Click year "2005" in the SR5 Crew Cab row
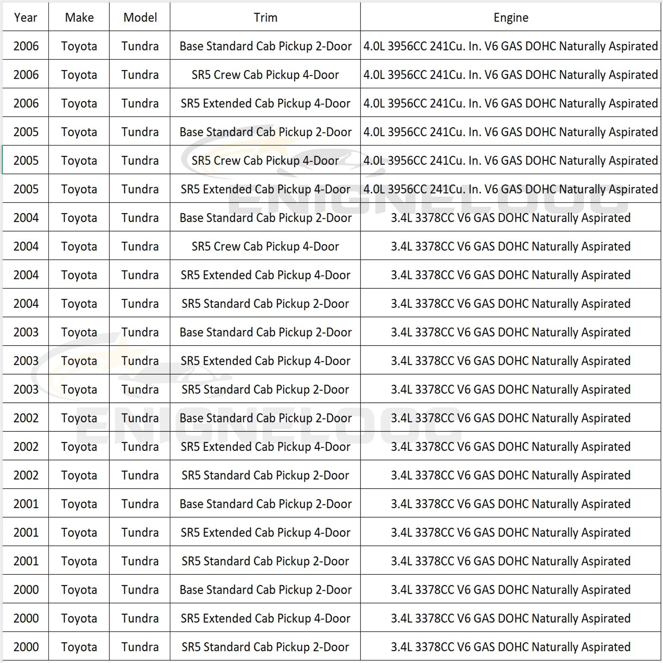The width and height of the screenshot is (663, 663). point(26,160)
